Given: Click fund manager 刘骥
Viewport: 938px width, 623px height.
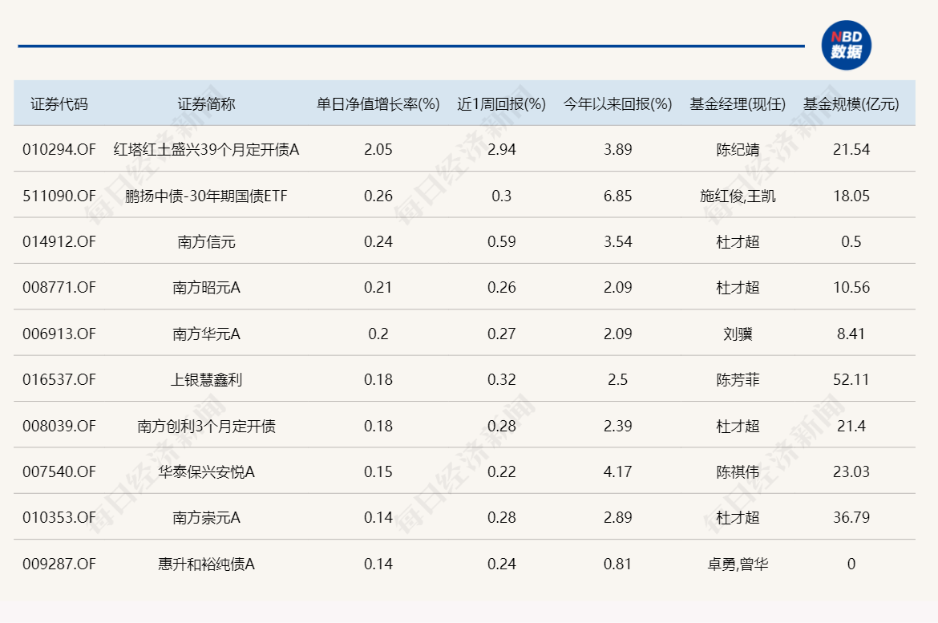Looking at the screenshot, I should pyautogui.click(x=738, y=334).
